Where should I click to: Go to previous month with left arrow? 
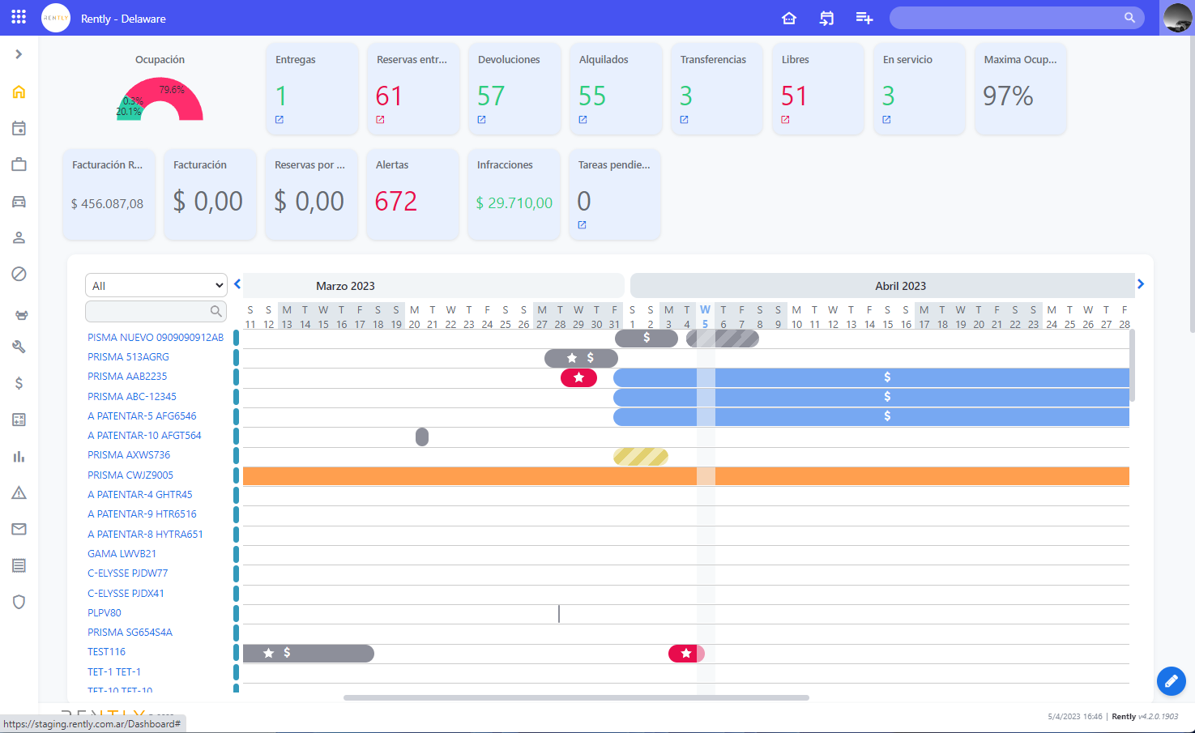click(237, 284)
